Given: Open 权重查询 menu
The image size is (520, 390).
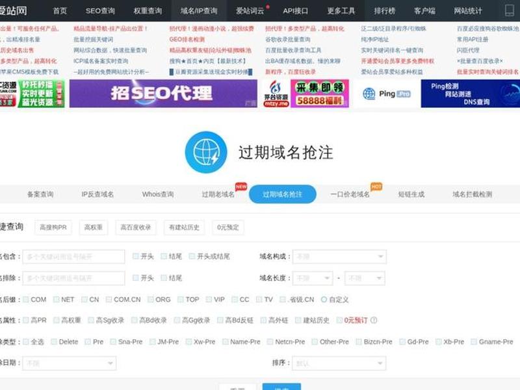Looking at the screenshot, I should click(148, 11).
